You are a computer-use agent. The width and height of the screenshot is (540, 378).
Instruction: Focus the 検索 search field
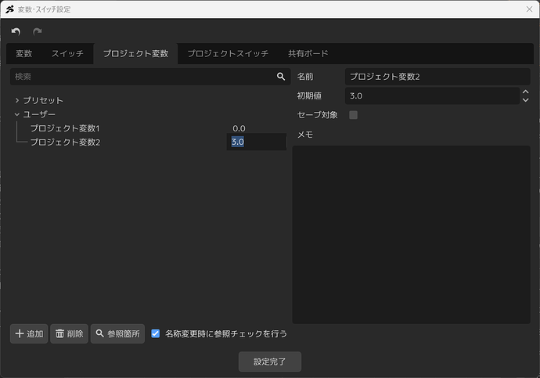(x=150, y=77)
